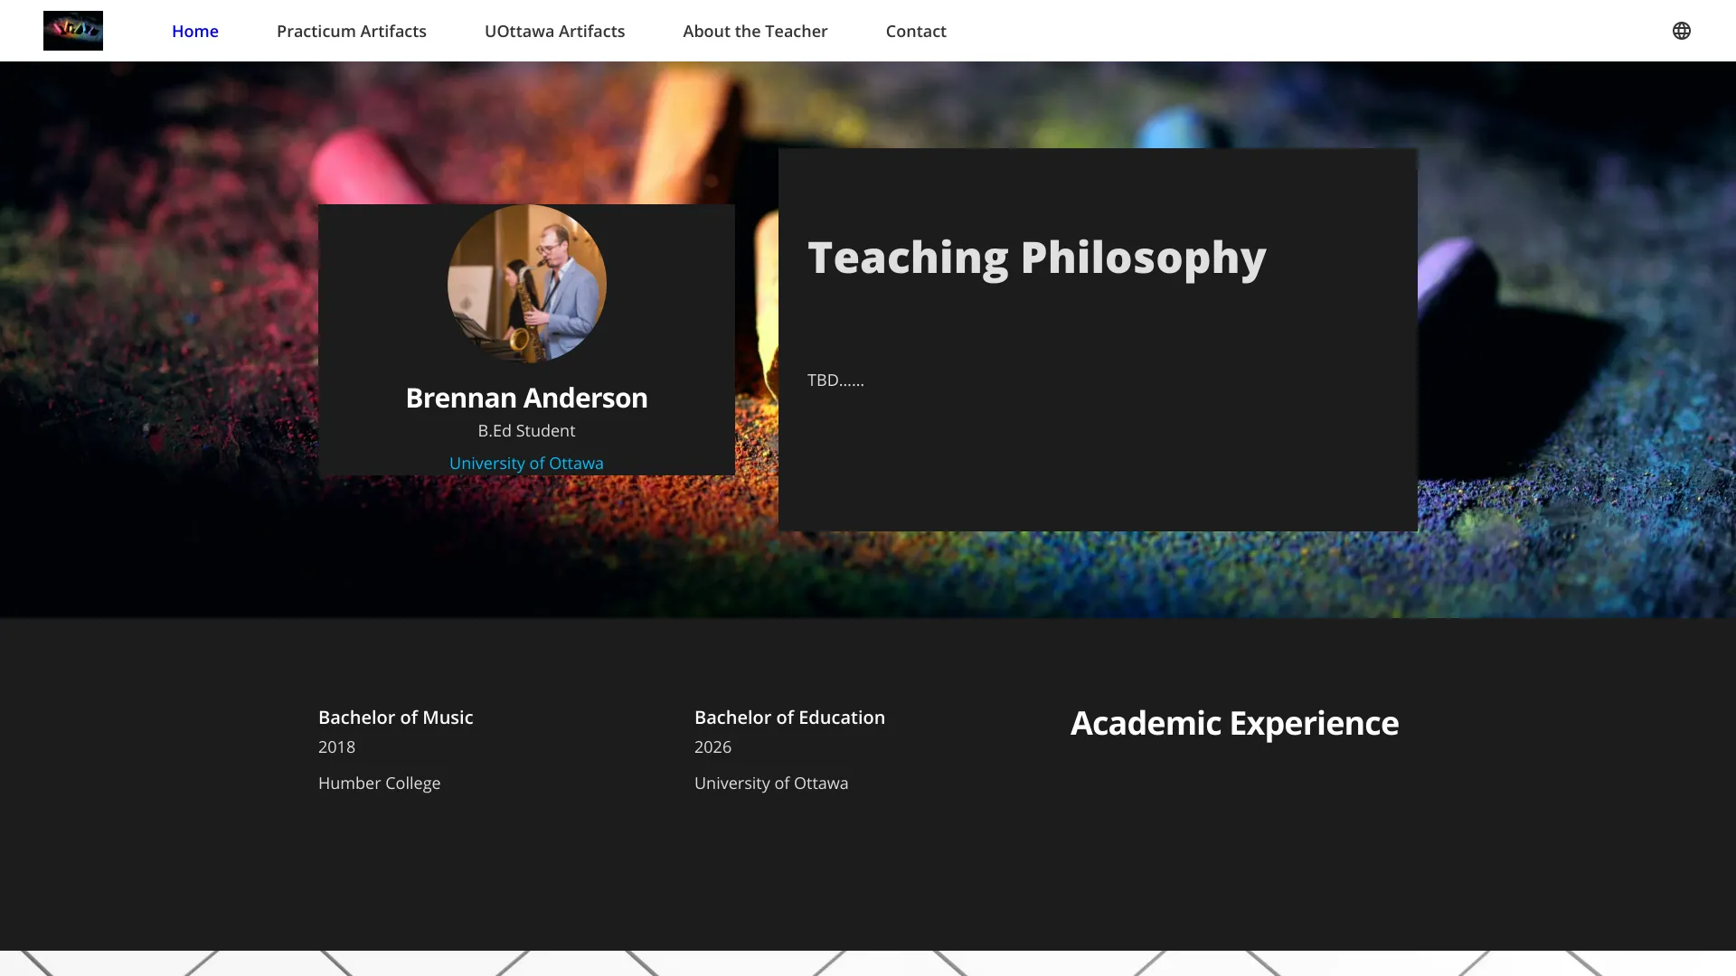Click the B.Ed Student subtitle
The image size is (1736, 976).
[526, 431]
